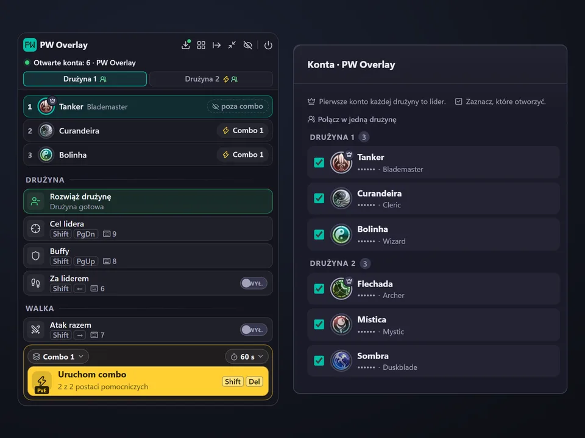
Task: Click Curandeira avatar in team list
Action: [x=46, y=131]
